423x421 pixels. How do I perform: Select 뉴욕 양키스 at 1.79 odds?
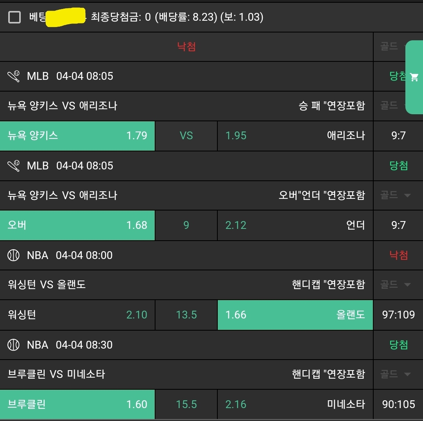click(x=77, y=136)
